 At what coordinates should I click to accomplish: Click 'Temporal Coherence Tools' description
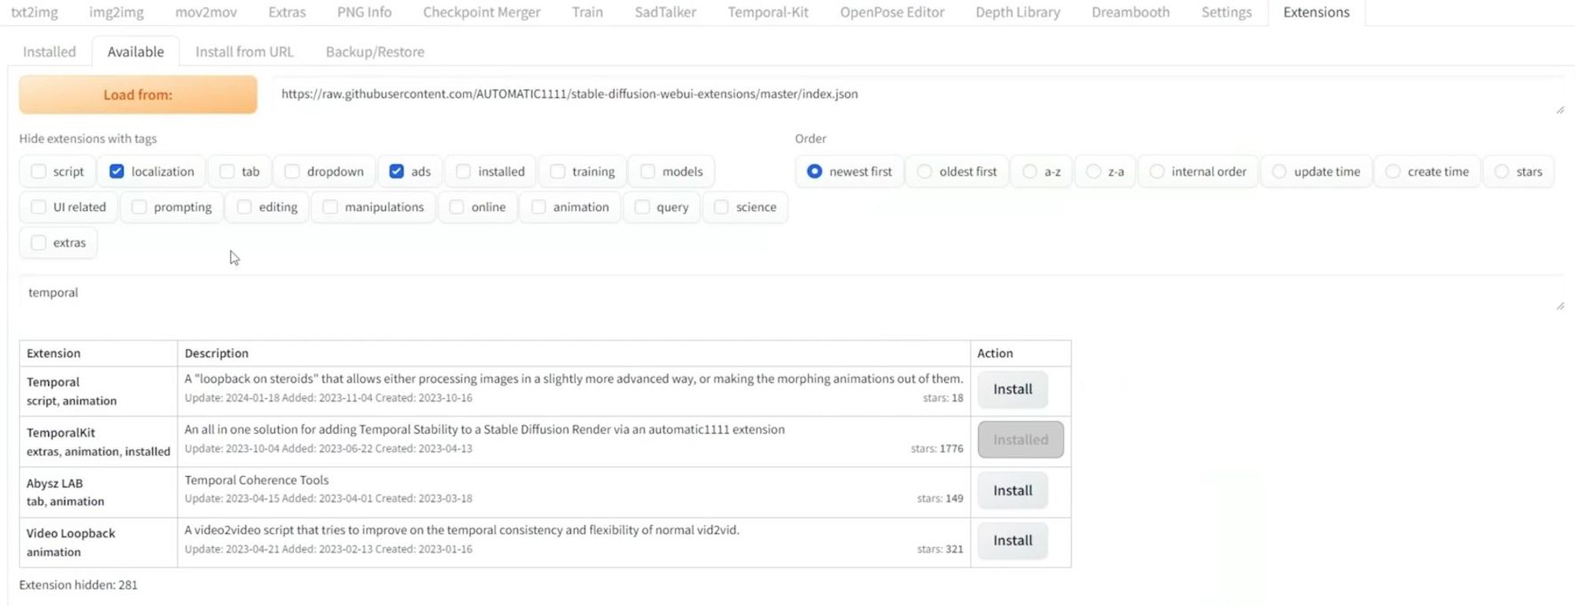click(257, 480)
